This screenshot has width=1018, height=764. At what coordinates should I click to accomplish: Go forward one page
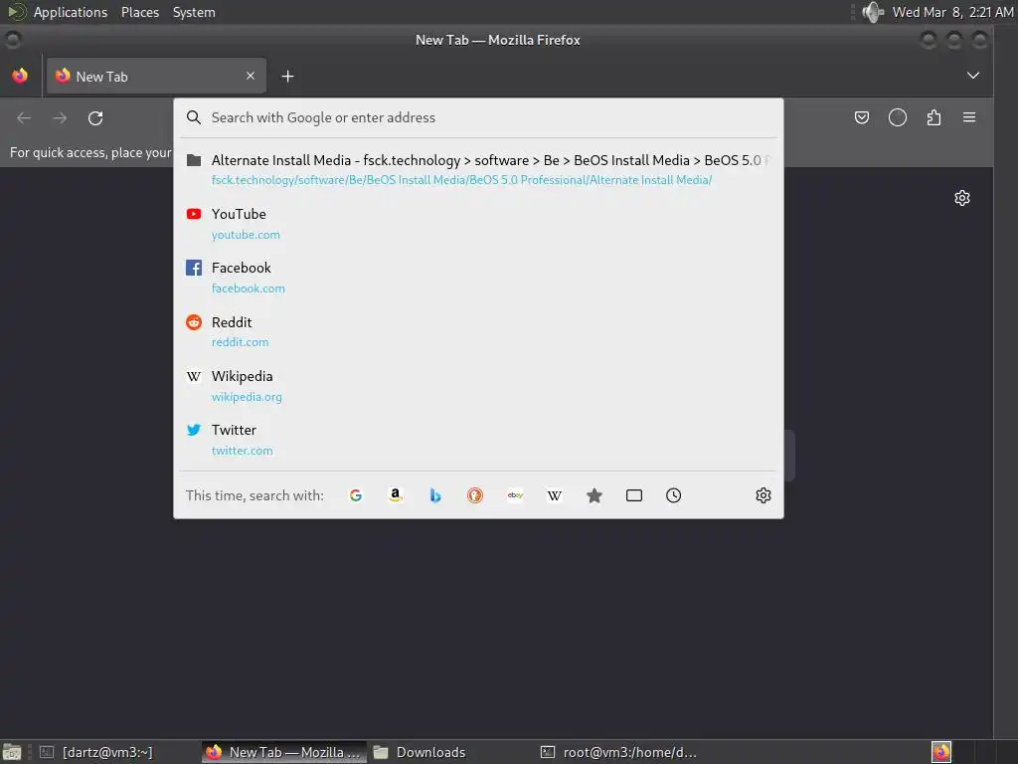click(x=60, y=118)
